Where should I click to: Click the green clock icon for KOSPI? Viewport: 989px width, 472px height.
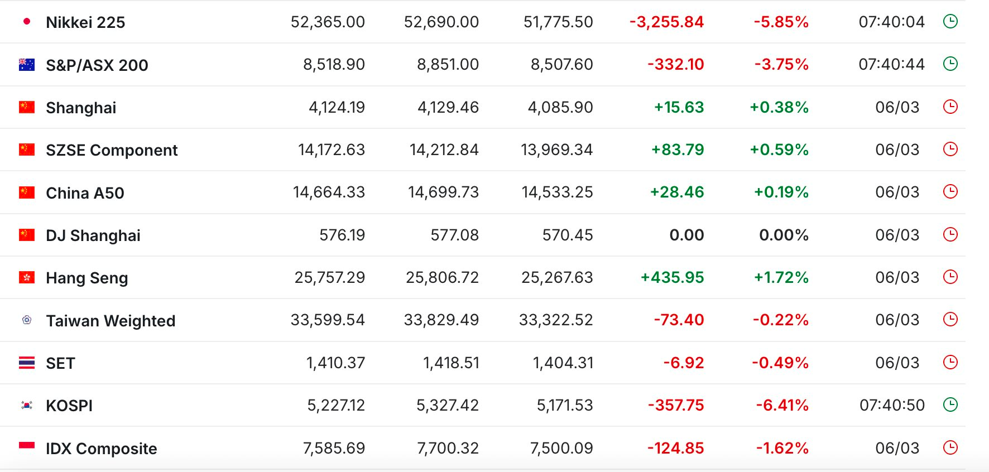click(950, 404)
